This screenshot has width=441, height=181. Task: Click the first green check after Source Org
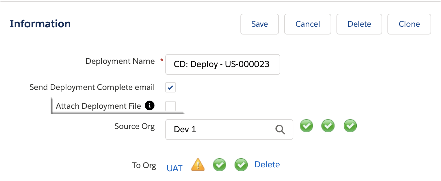(306, 126)
